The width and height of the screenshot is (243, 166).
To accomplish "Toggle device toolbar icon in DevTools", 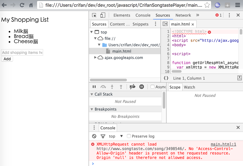I will pos(103,15).
